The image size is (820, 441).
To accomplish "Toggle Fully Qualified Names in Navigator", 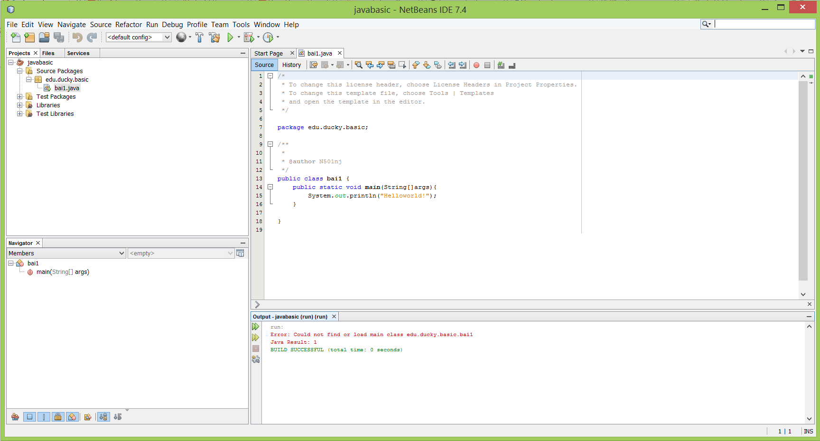I will click(x=88, y=417).
